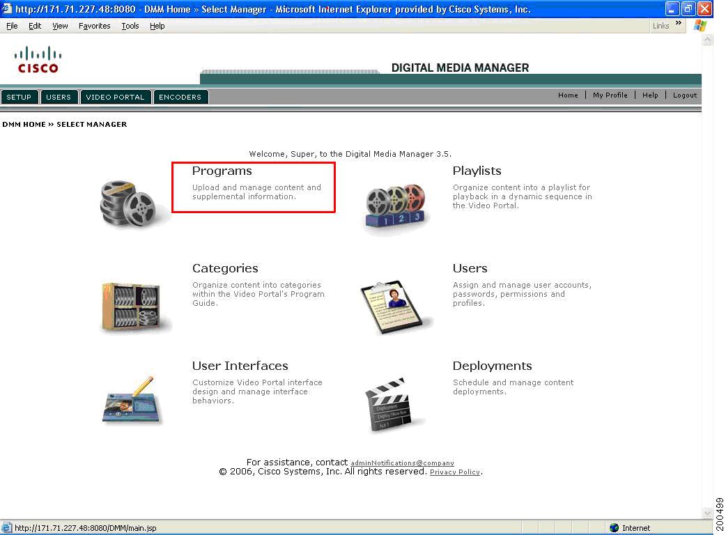
Task: Click the Playlists numbered reels icon
Action: pyautogui.click(x=394, y=203)
